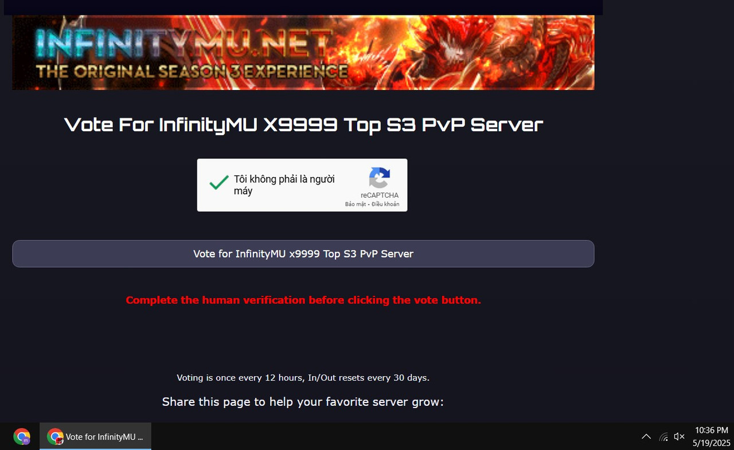Viewport: 734px width, 450px height.
Task: Click the Share this page text
Action: (x=303, y=402)
